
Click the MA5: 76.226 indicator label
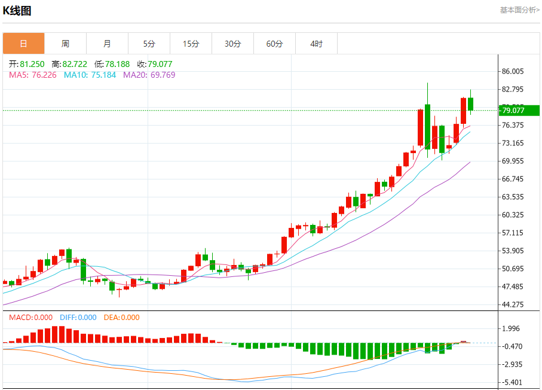33,75
